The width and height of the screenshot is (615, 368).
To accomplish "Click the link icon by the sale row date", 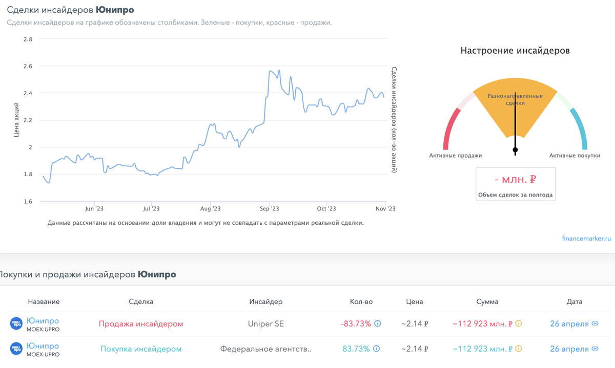I will click(595, 323).
